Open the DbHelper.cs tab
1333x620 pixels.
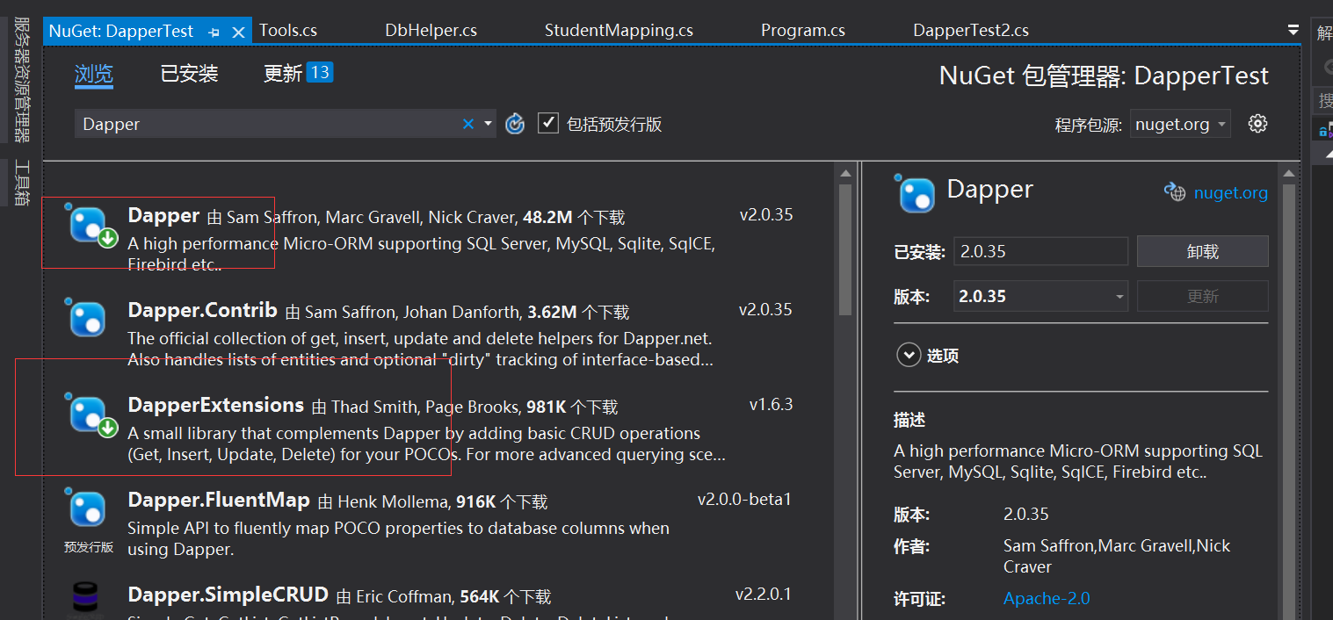tap(431, 31)
